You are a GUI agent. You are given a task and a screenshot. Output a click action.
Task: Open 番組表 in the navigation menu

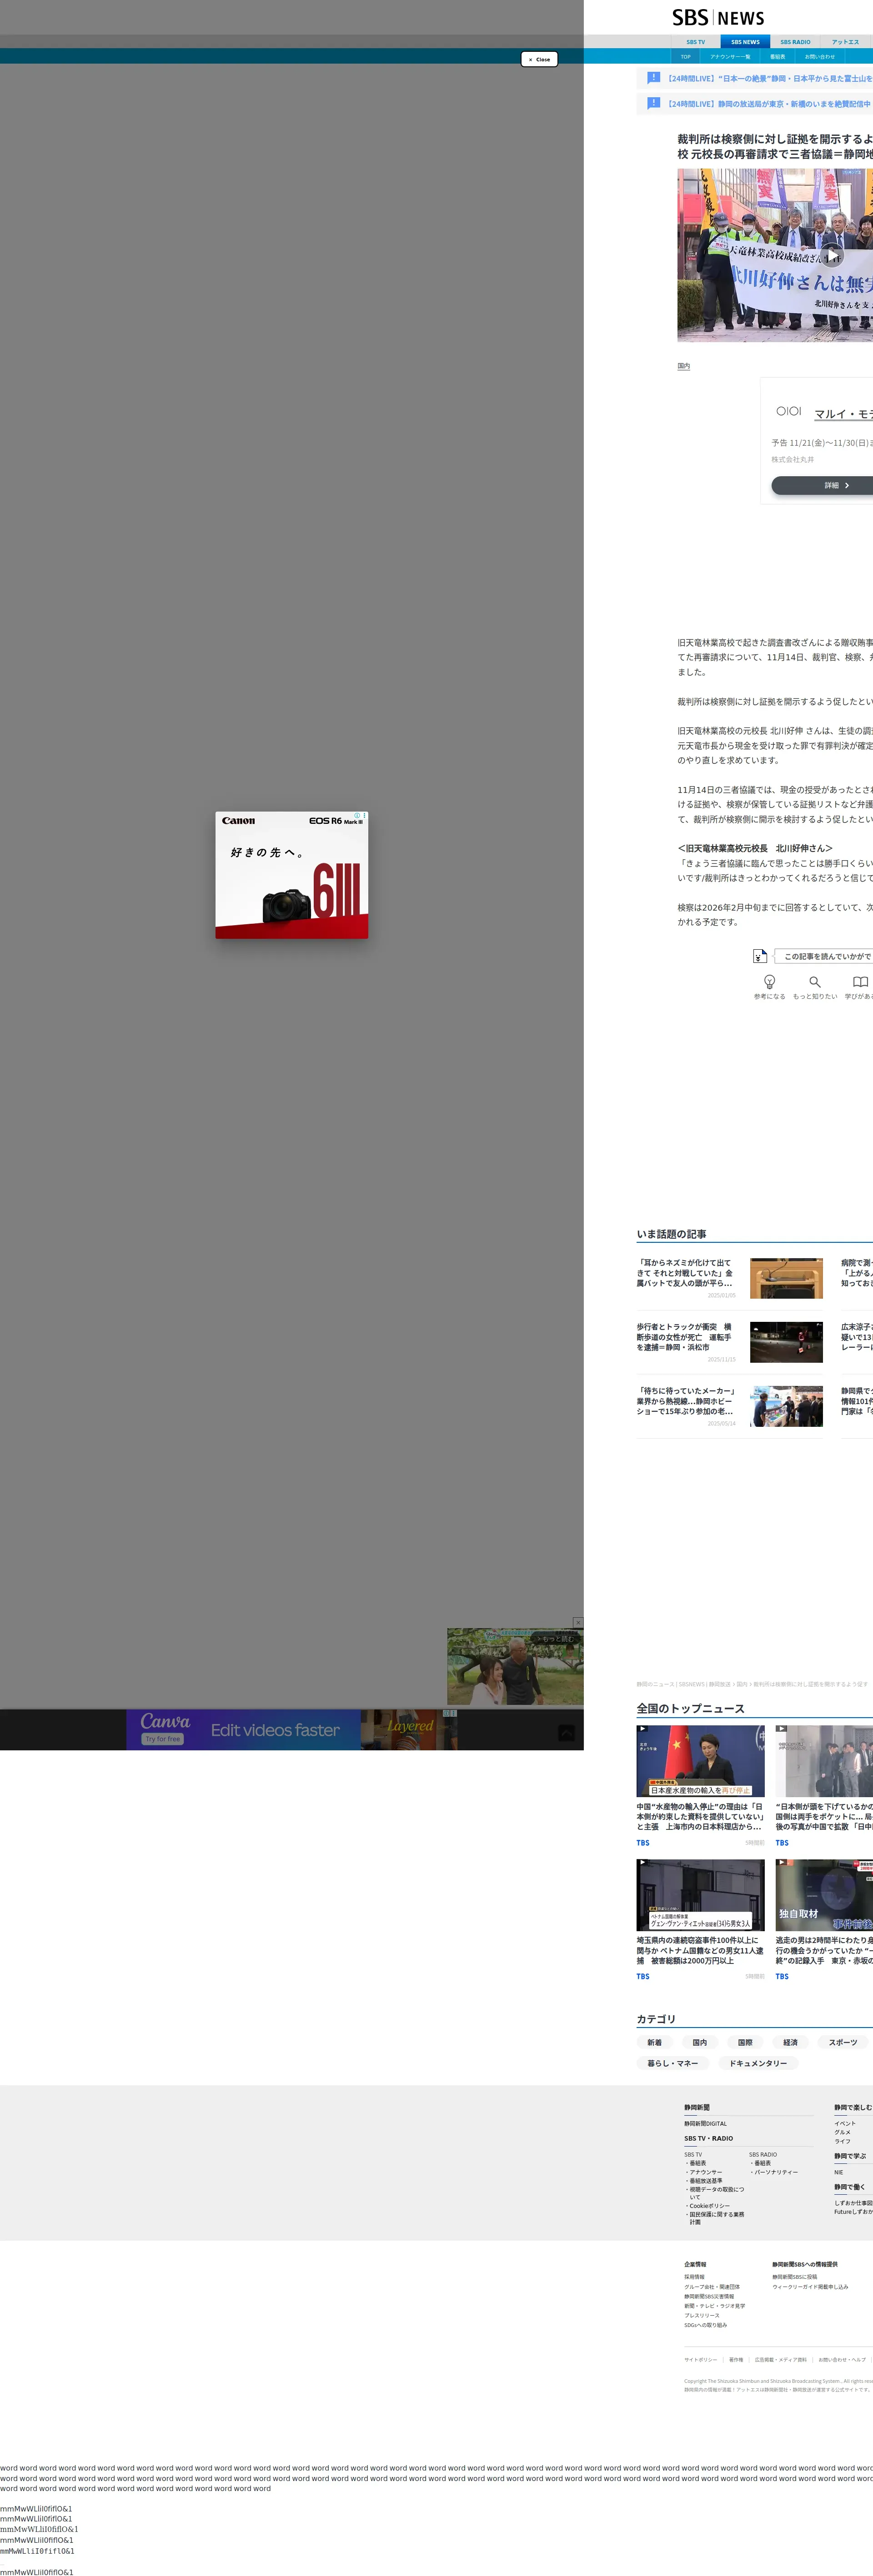tap(777, 57)
